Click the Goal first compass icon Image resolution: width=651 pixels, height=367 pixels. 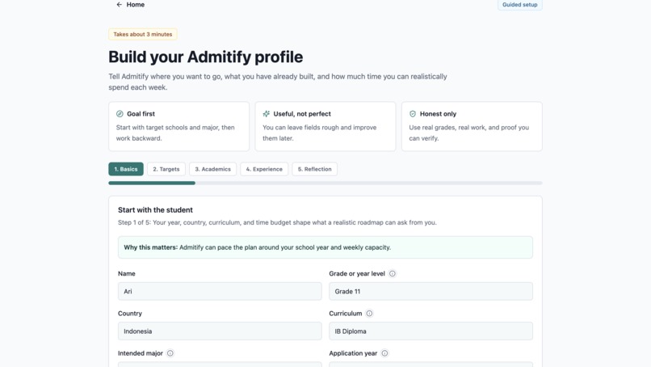coord(120,114)
